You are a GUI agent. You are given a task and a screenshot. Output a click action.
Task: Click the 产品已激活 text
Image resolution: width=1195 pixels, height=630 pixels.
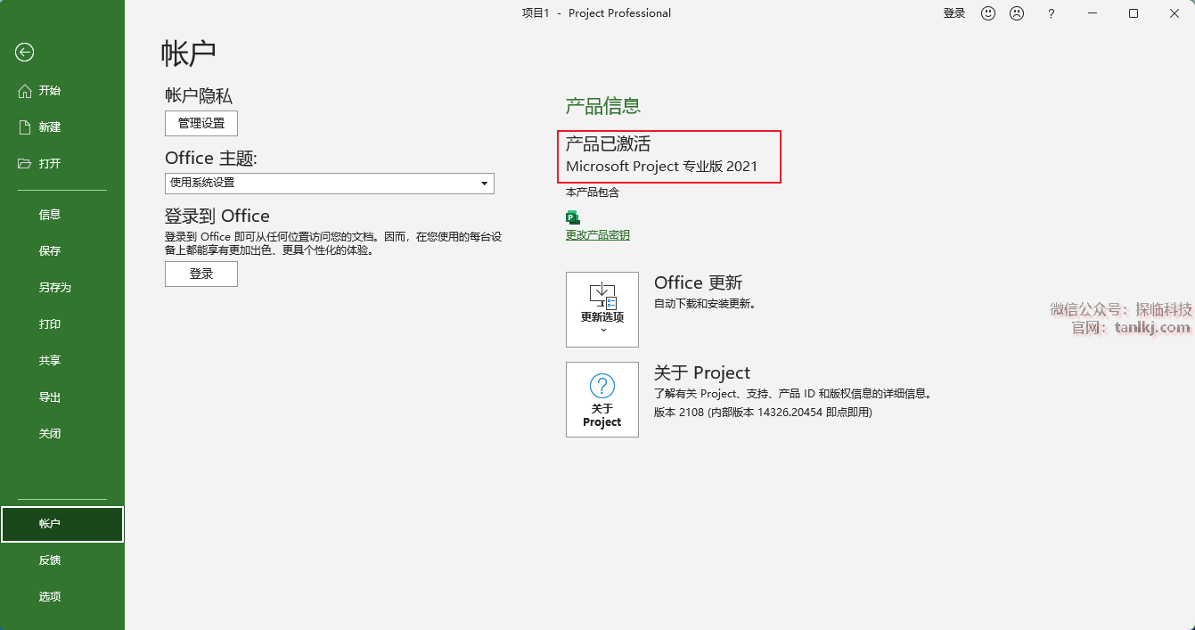(609, 143)
